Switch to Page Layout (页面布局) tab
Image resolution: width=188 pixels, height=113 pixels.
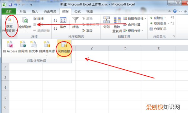click(50, 11)
